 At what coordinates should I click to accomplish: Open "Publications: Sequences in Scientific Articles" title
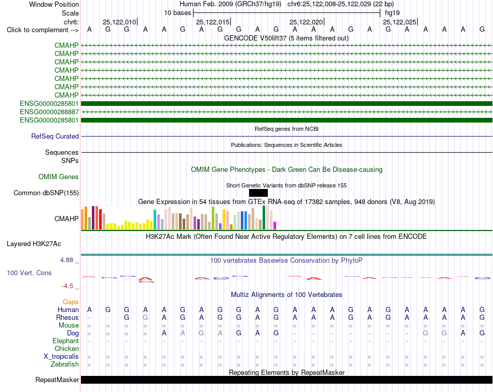tap(286, 145)
